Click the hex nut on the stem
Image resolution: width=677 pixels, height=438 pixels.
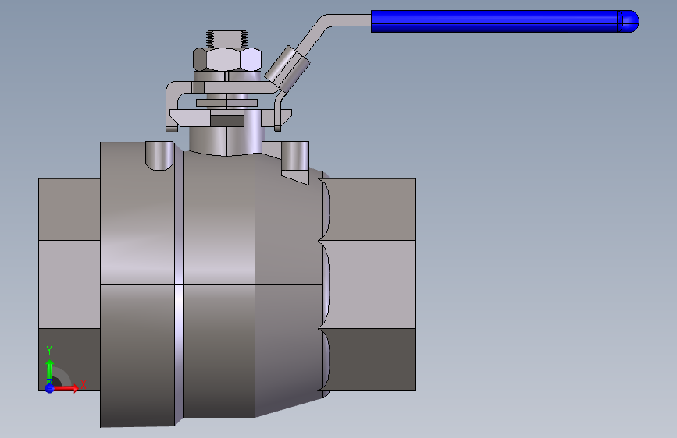227,59
